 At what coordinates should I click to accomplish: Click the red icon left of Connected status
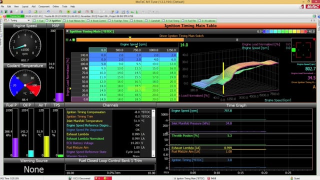coord(4,16)
